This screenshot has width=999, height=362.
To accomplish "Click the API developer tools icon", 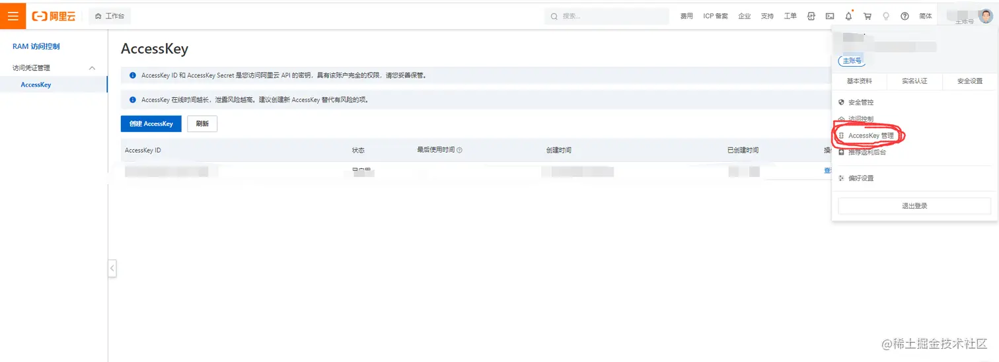I will (x=811, y=16).
